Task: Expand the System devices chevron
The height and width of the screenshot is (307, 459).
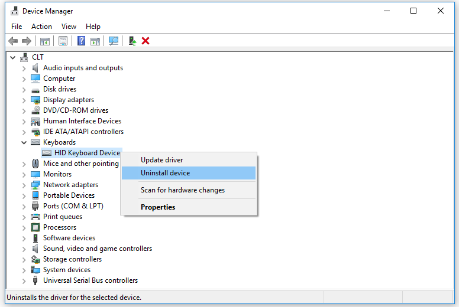Action: [24, 270]
